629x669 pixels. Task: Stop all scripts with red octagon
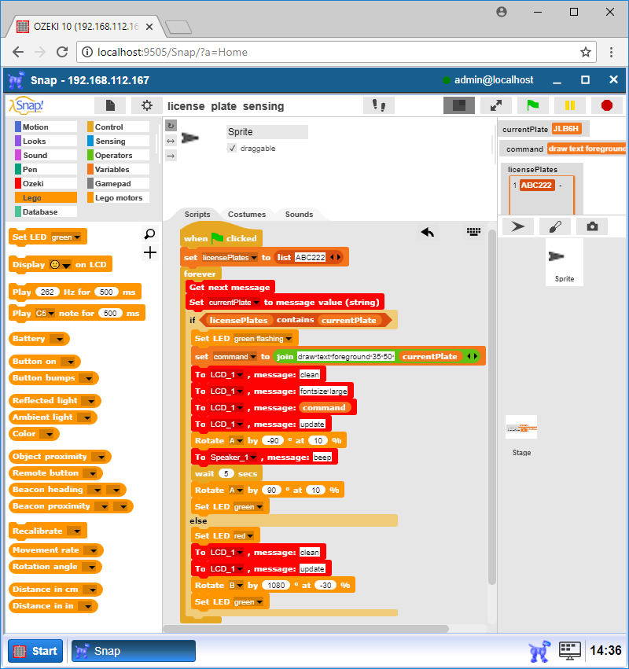pos(607,105)
